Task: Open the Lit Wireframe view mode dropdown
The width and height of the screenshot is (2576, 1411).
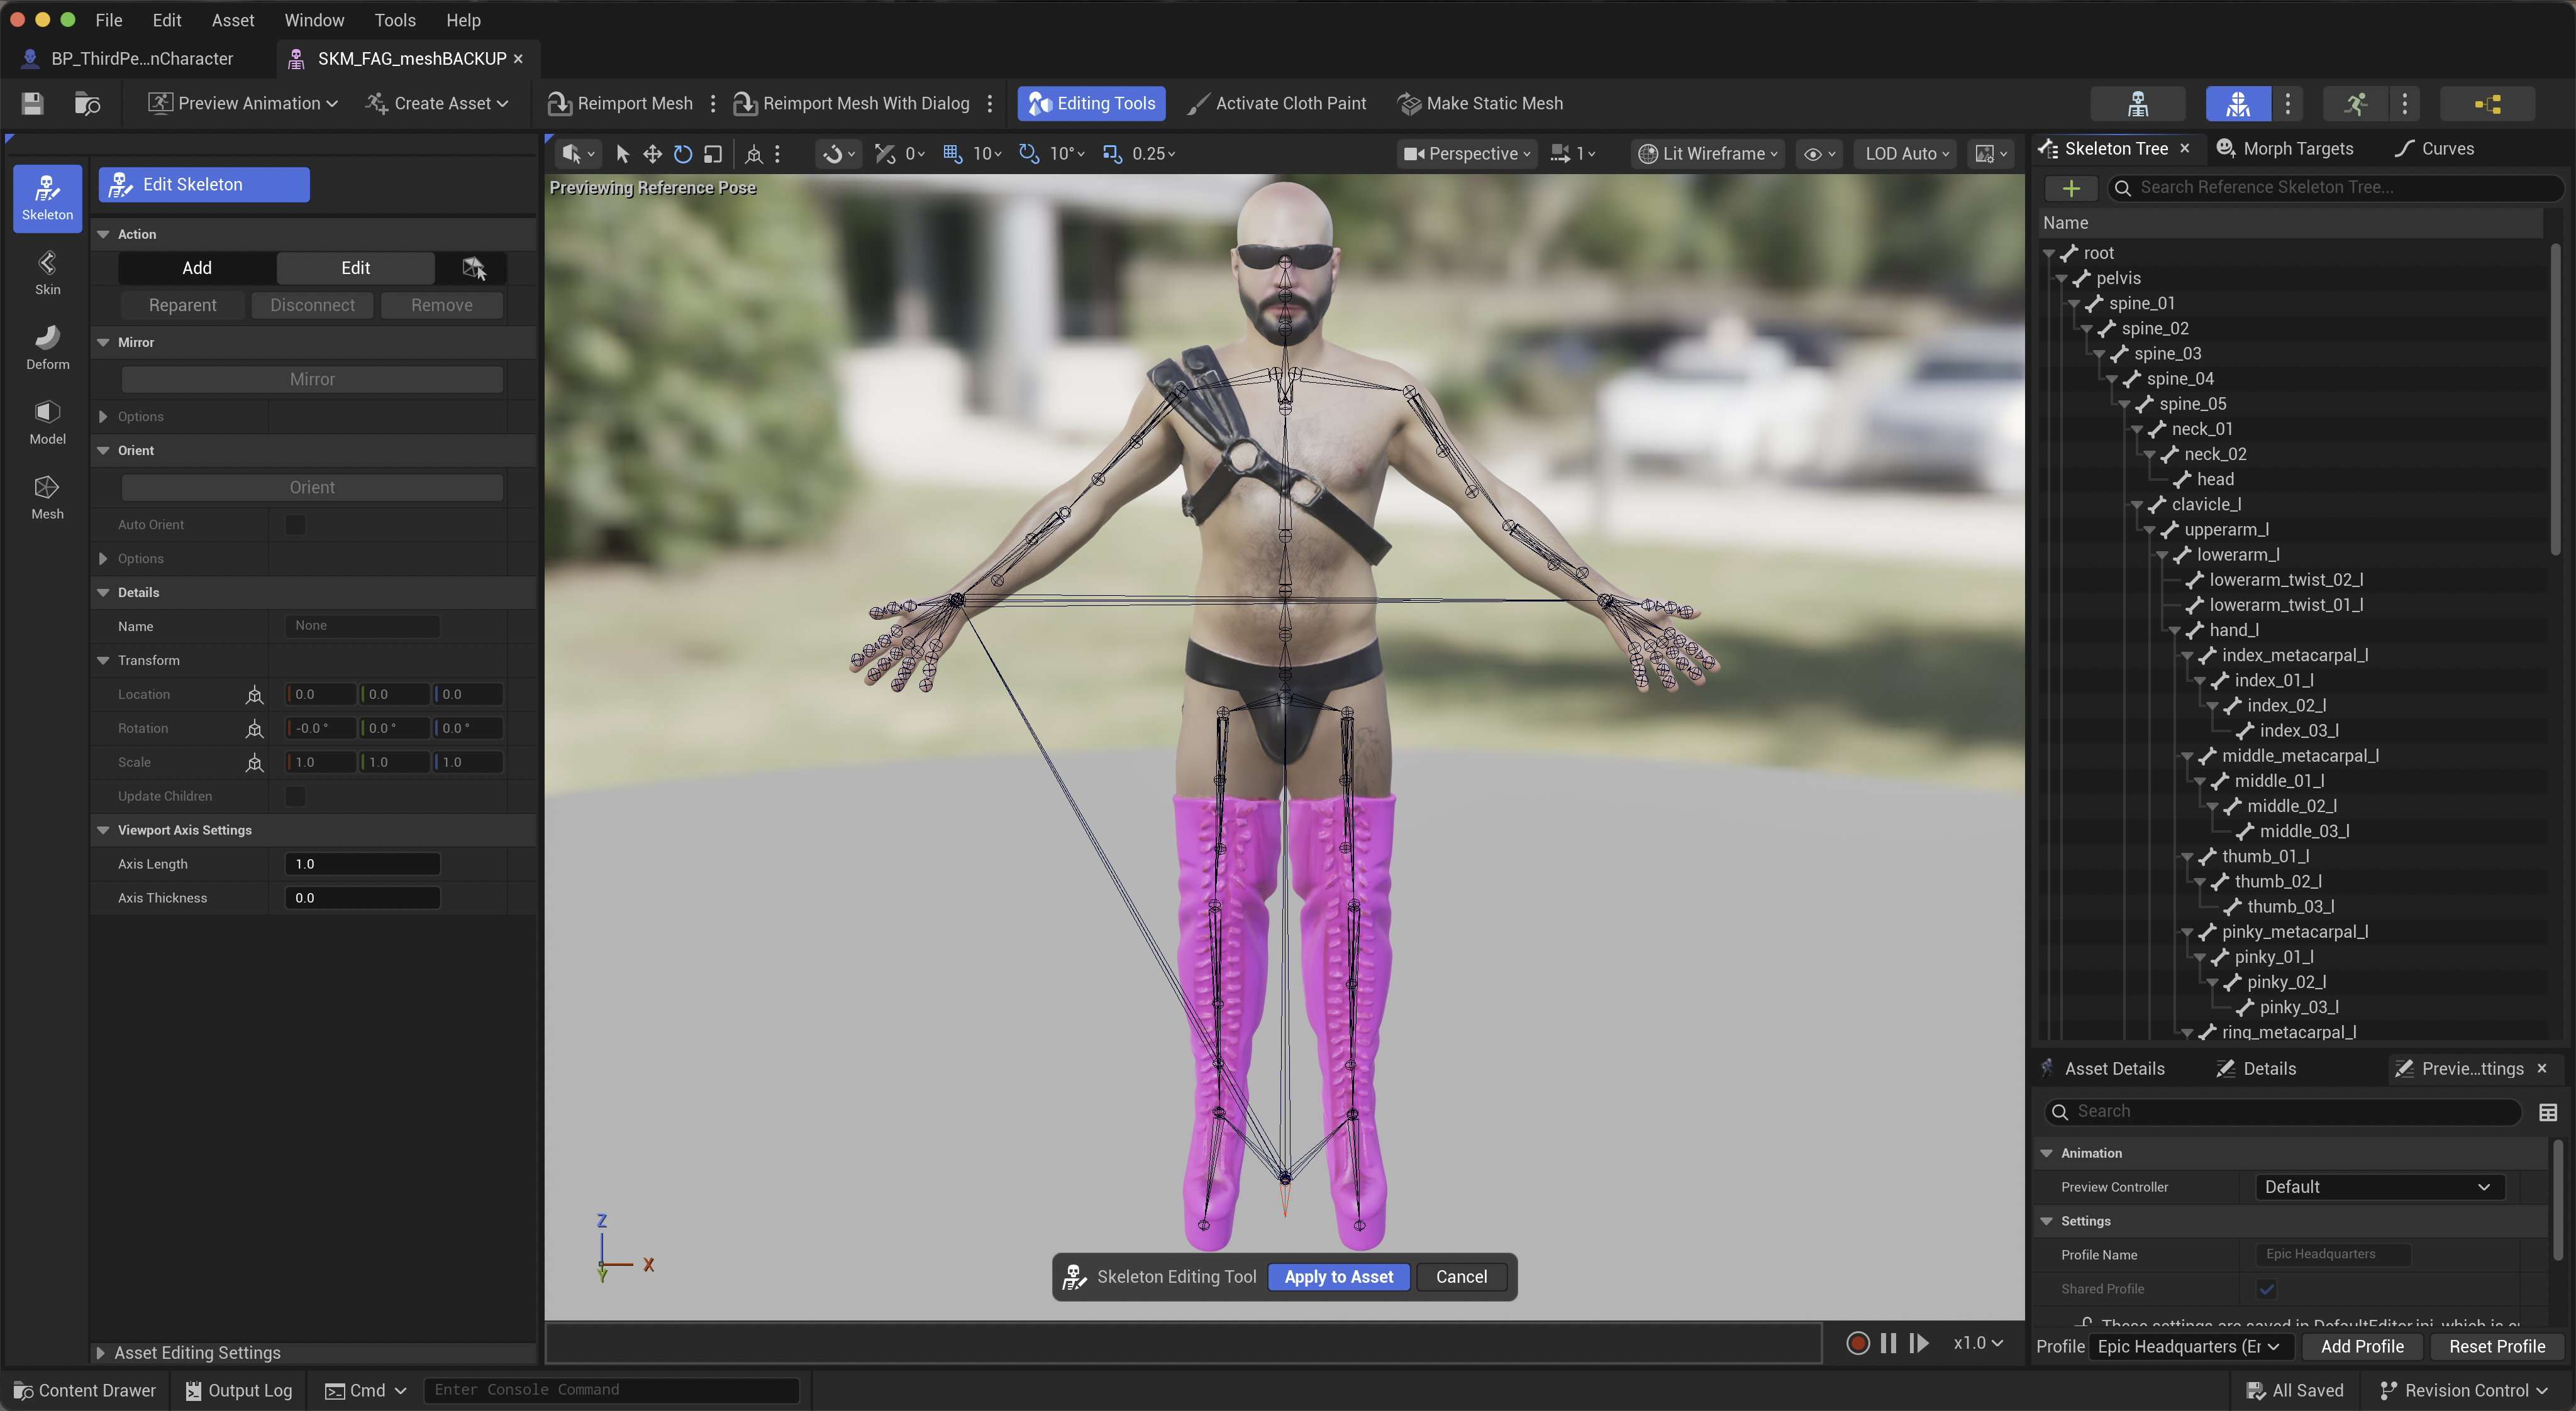Action: tap(1709, 154)
